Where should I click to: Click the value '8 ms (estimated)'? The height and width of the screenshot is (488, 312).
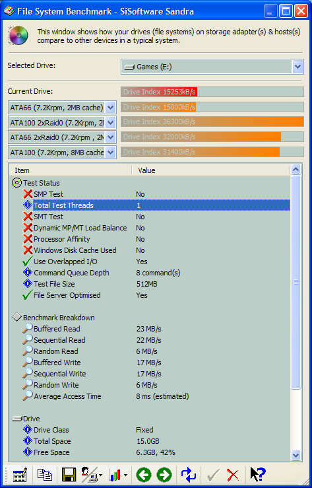pyautogui.click(x=162, y=396)
